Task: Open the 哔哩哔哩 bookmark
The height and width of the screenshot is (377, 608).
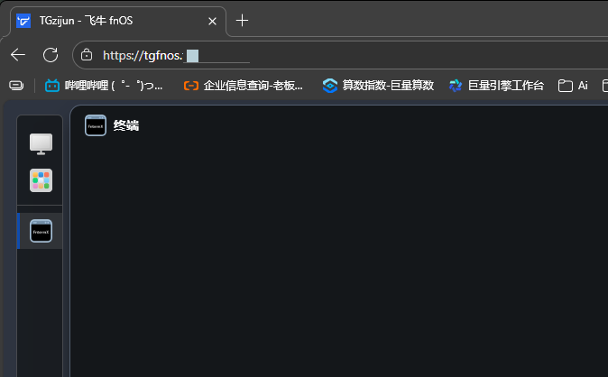Action: click(104, 86)
